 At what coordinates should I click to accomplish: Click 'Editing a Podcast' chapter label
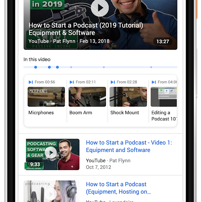[164, 116]
